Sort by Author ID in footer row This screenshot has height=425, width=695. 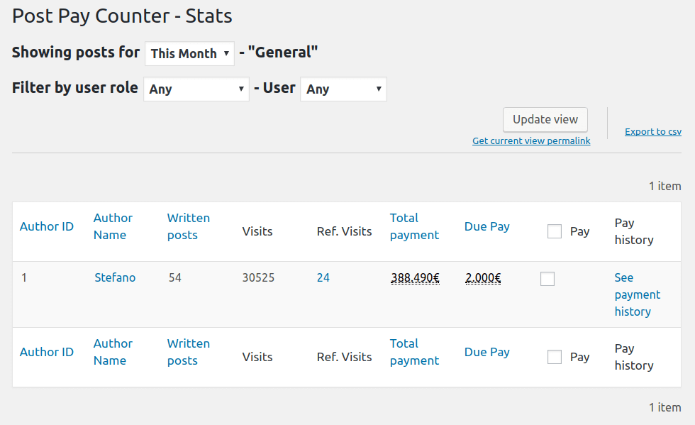tap(47, 352)
